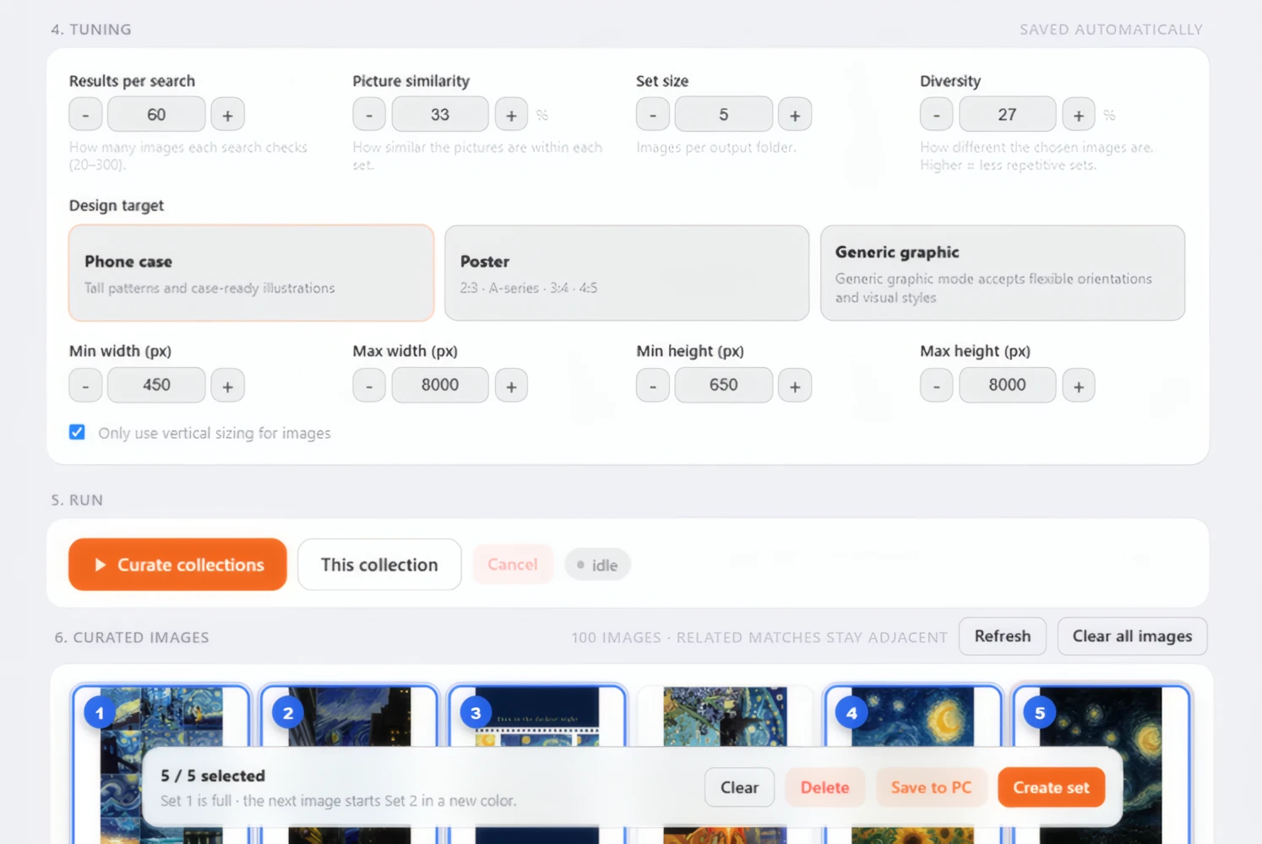
Task: Increase Picture similarity percentage
Action: coord(511,115)
